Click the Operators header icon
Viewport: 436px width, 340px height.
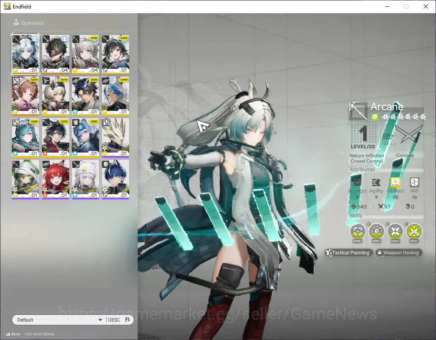point(16,23)
